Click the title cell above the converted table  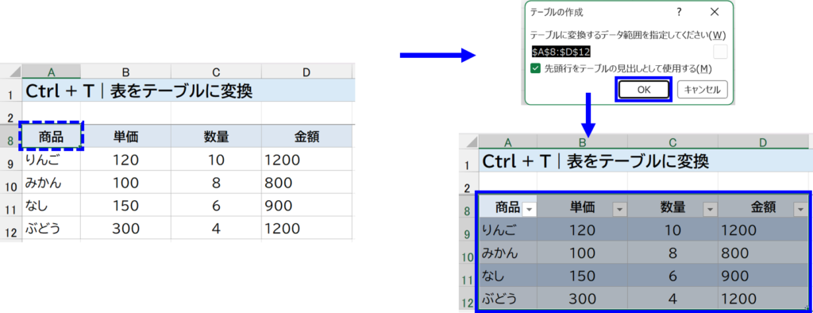644,161
